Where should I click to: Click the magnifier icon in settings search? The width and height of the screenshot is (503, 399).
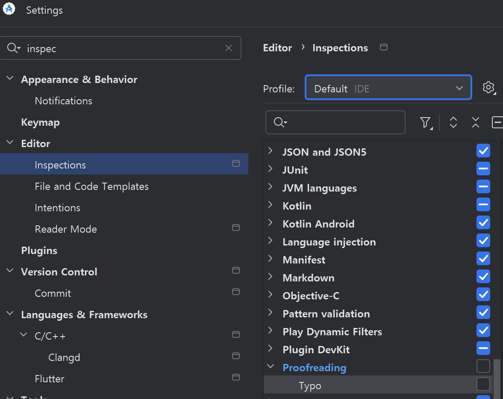[13, 48]
